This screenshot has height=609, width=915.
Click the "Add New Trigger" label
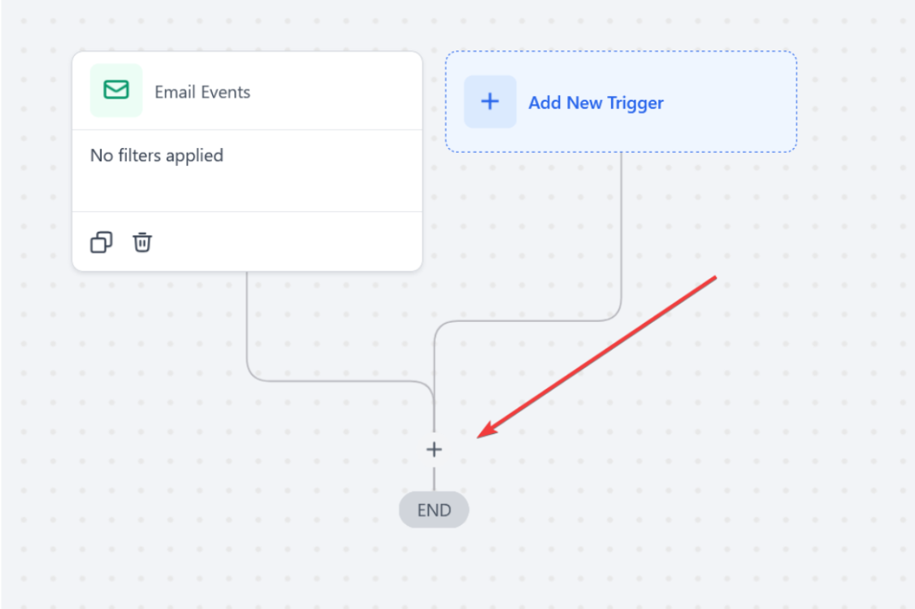coord(596,102)
